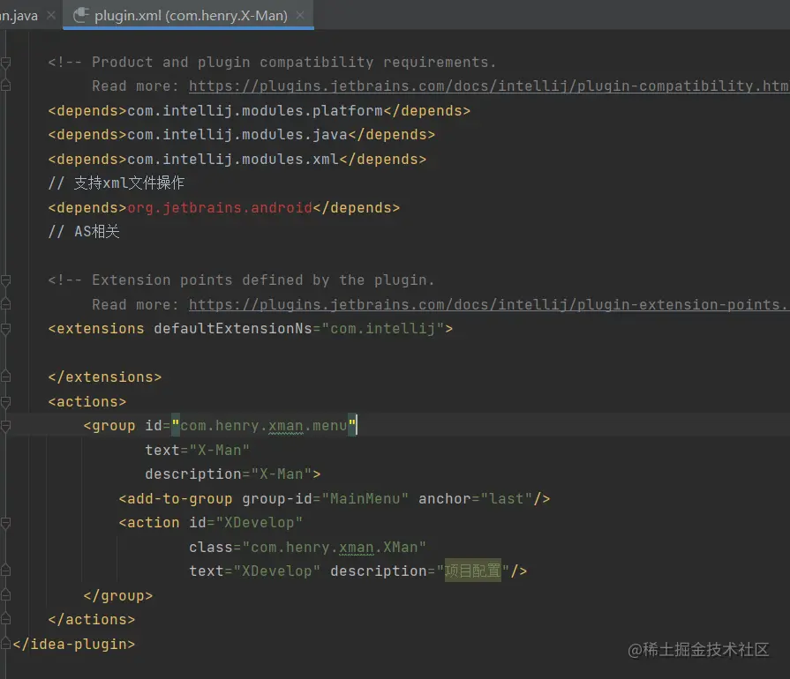
Task: Click the '// AS相关' comment line
Action: point(84,232)
